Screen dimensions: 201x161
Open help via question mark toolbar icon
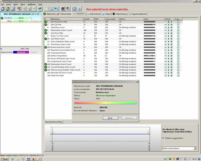point(74,9)
